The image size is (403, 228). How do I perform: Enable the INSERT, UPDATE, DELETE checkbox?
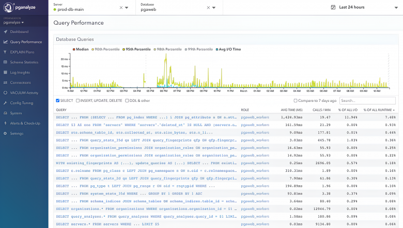coord(78,100)
